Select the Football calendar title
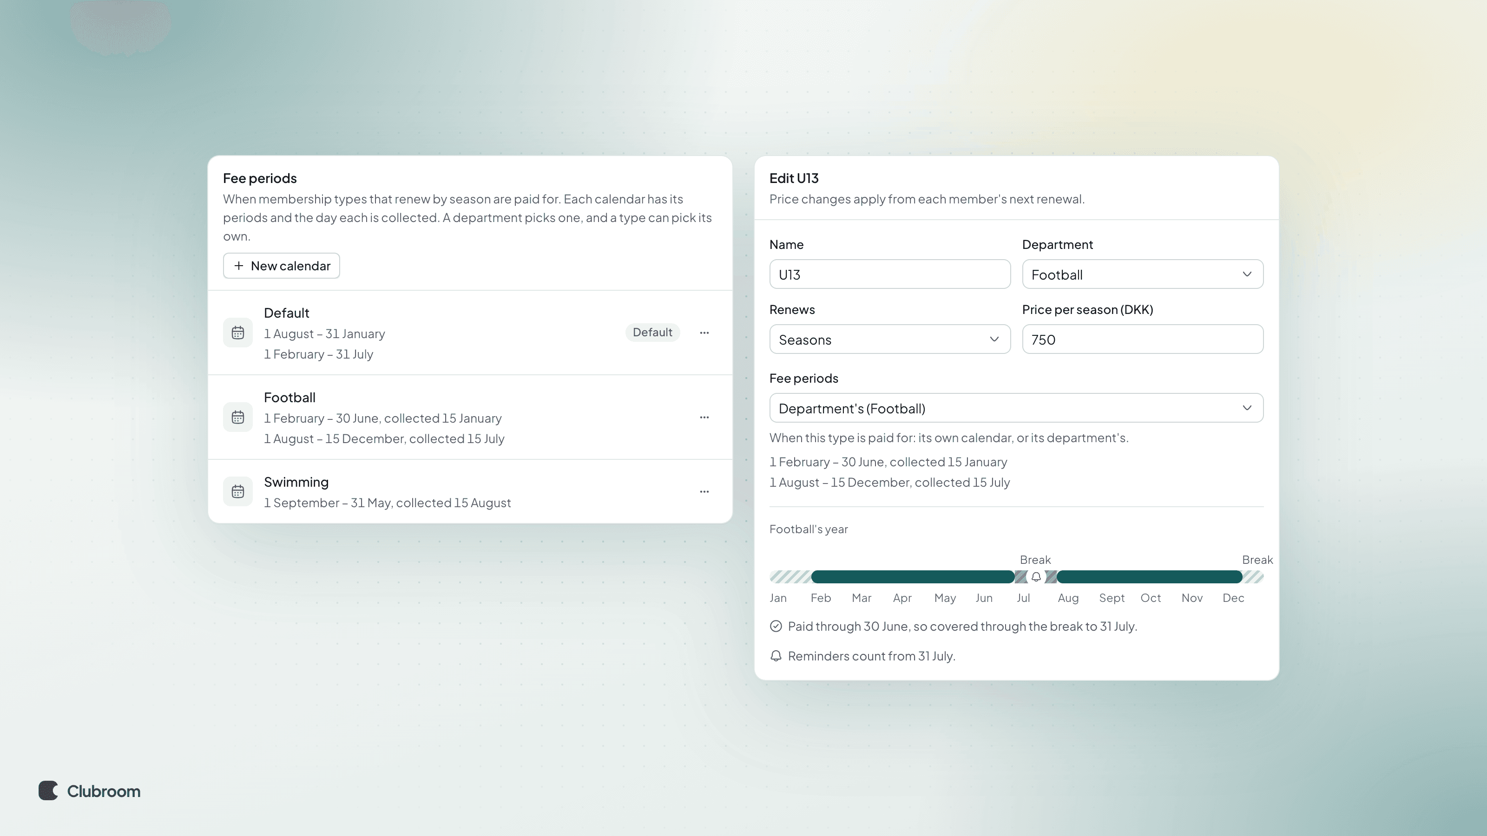 pyautogui.click(x=289, y=398)
